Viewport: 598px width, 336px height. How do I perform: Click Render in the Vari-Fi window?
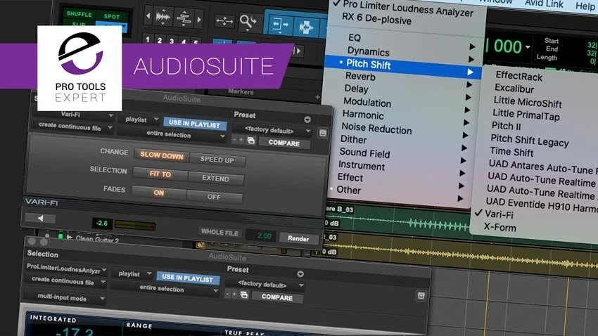tap(298, 238)
